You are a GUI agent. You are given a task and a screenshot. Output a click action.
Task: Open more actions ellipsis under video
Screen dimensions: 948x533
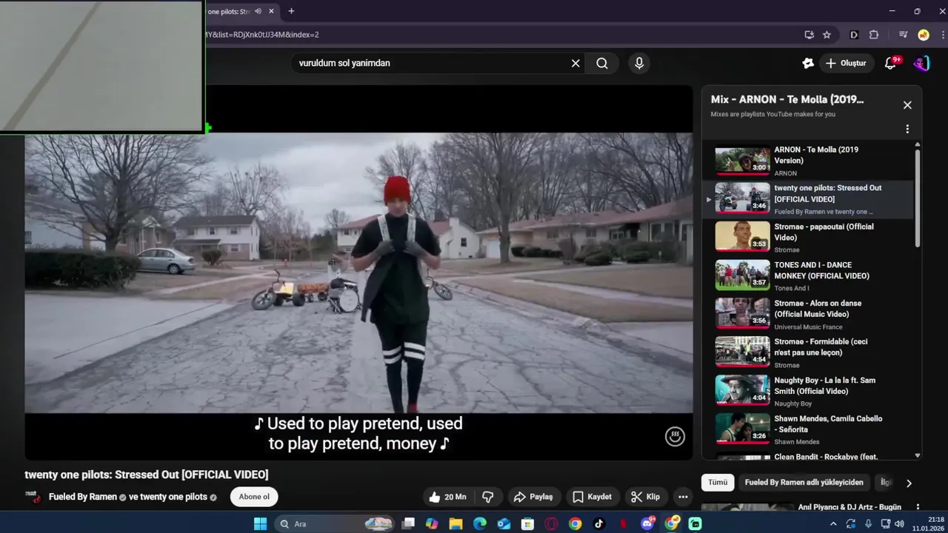pos(683,497)
